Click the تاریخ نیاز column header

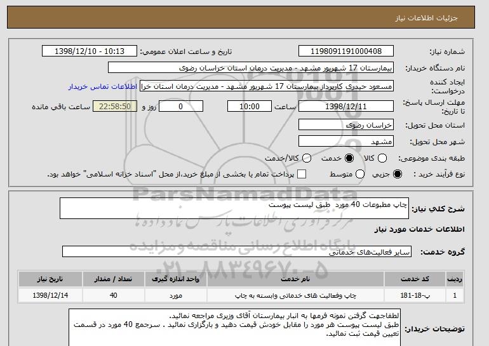click(50, 279)
